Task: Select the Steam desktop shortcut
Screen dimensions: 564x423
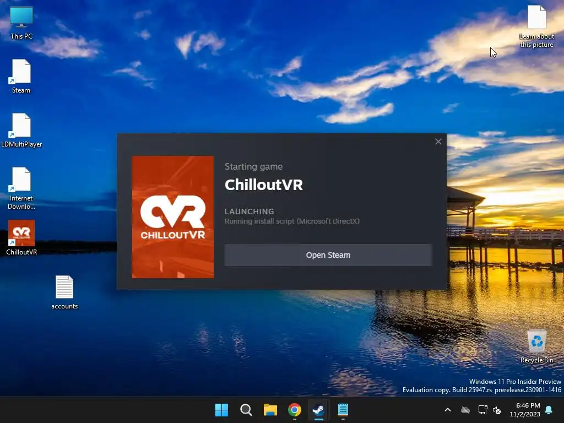Action: (21, 77)
